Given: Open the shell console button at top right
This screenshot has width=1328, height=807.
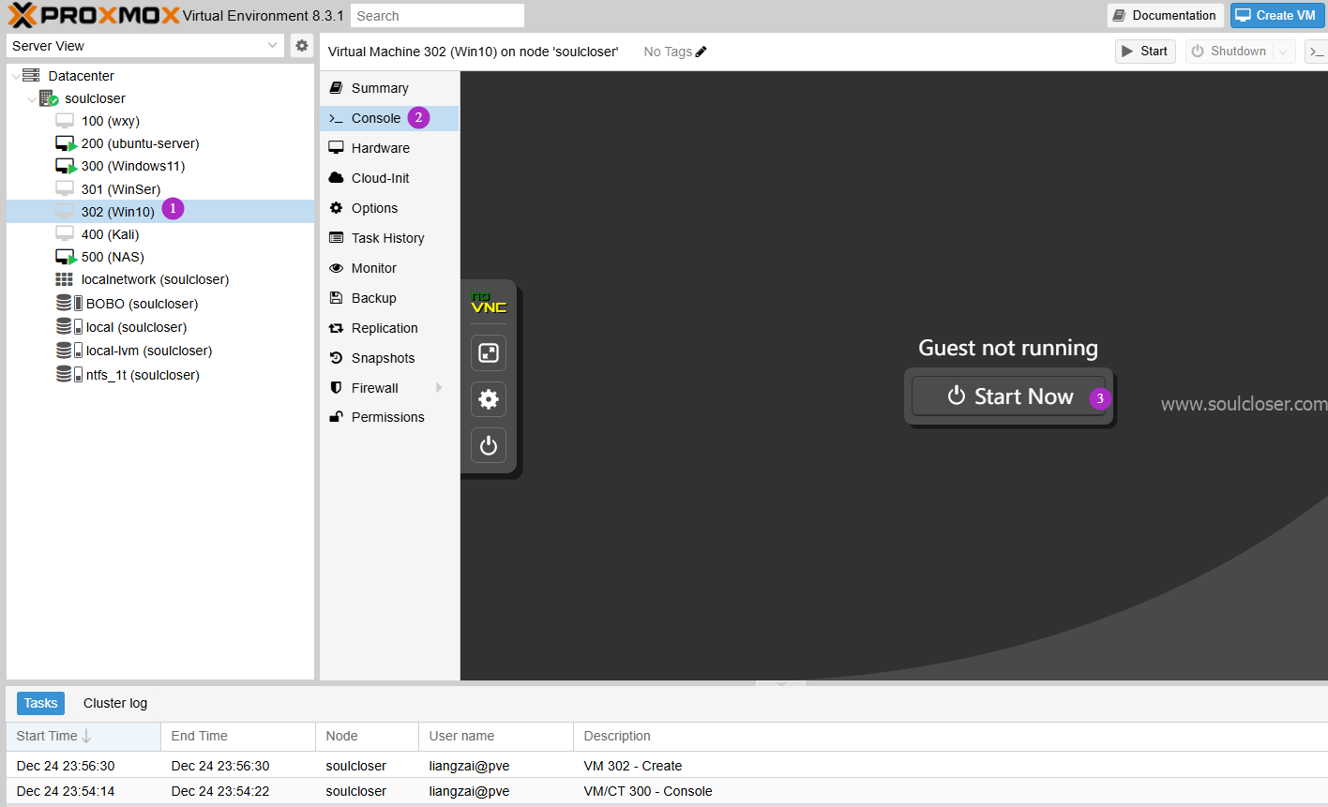Looking at the screenshot, I should pos(1317,52).
